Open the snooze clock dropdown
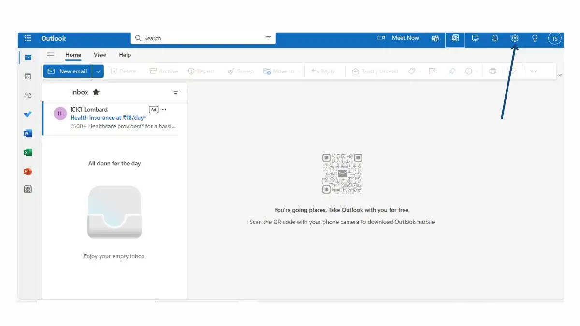The height and width of the screenshot is (326, 580). 478,71
